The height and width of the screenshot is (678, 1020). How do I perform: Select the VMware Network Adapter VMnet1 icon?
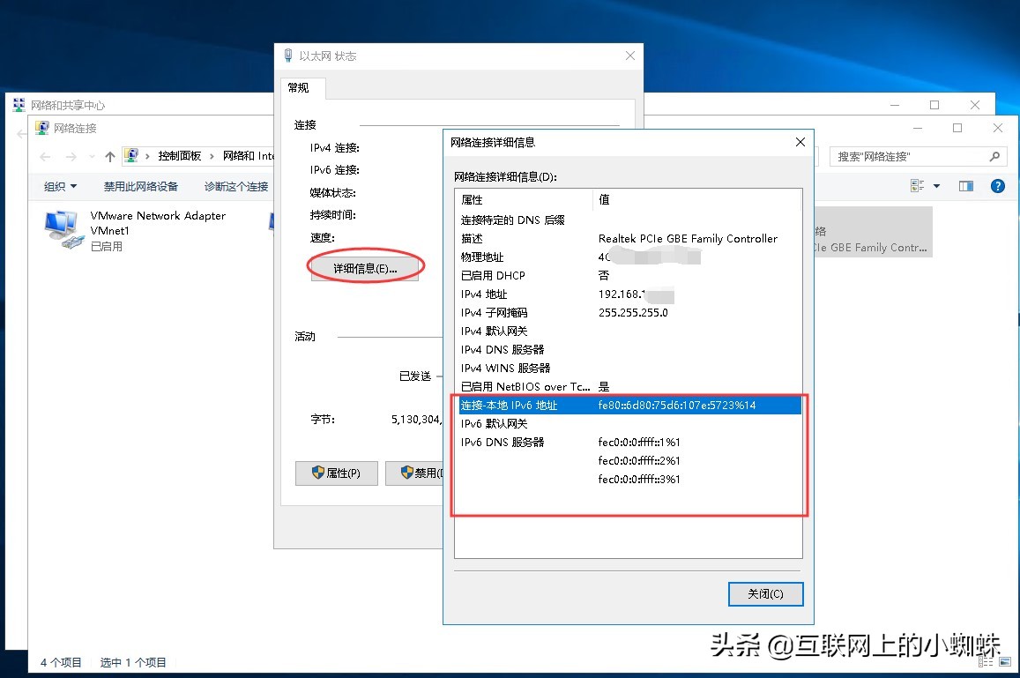61,227
